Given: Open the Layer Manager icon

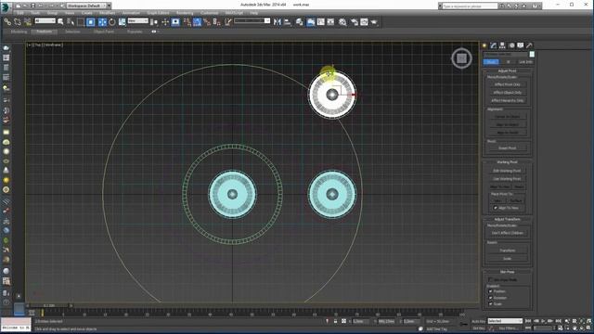Looking at the screenshot, I should [299, 22].
